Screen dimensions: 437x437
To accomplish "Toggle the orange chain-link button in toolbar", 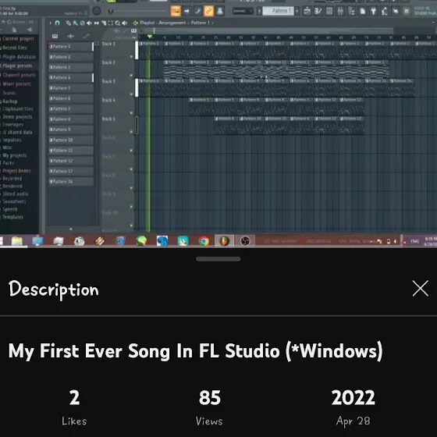I will click(209, 11).
